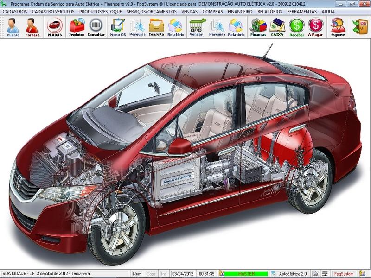Open the Cliente registration icon
Screen dimensions: 371x278
pyautogui.click(x=13, y=27)
